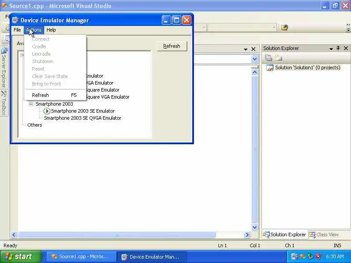Click the Visual Studio title bar icon
351x263 pixels.
[4, 5]
